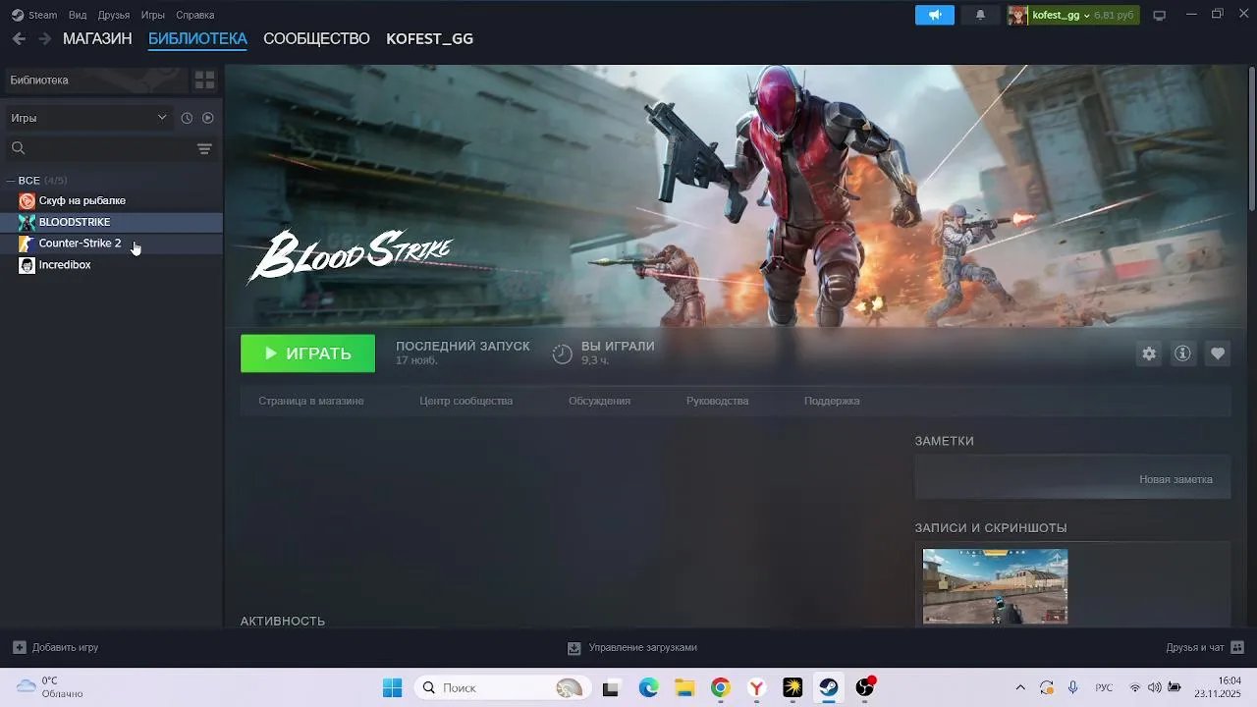1257x707 pixels.
Task: Click the add game plus icon
Action: 19,647
